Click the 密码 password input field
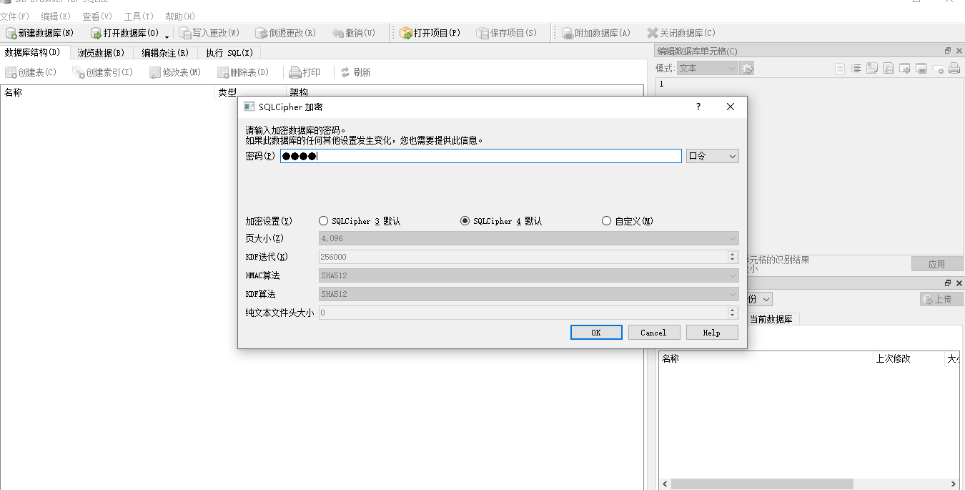Screen dimensions: 965x490 point(480,156)
